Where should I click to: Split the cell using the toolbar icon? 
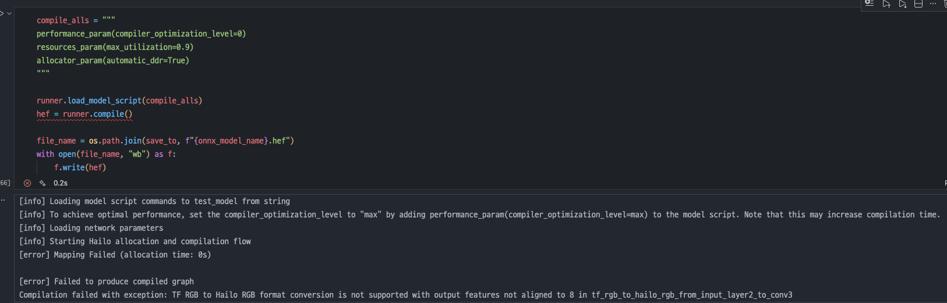click(x=918, y=4)
